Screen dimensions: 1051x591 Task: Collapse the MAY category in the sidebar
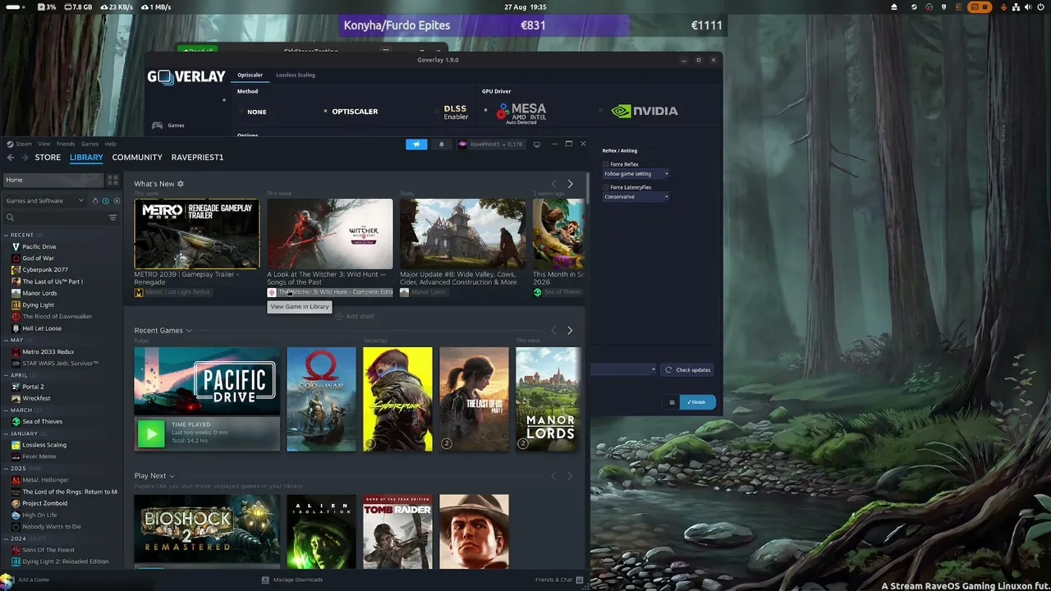(7, 340)
